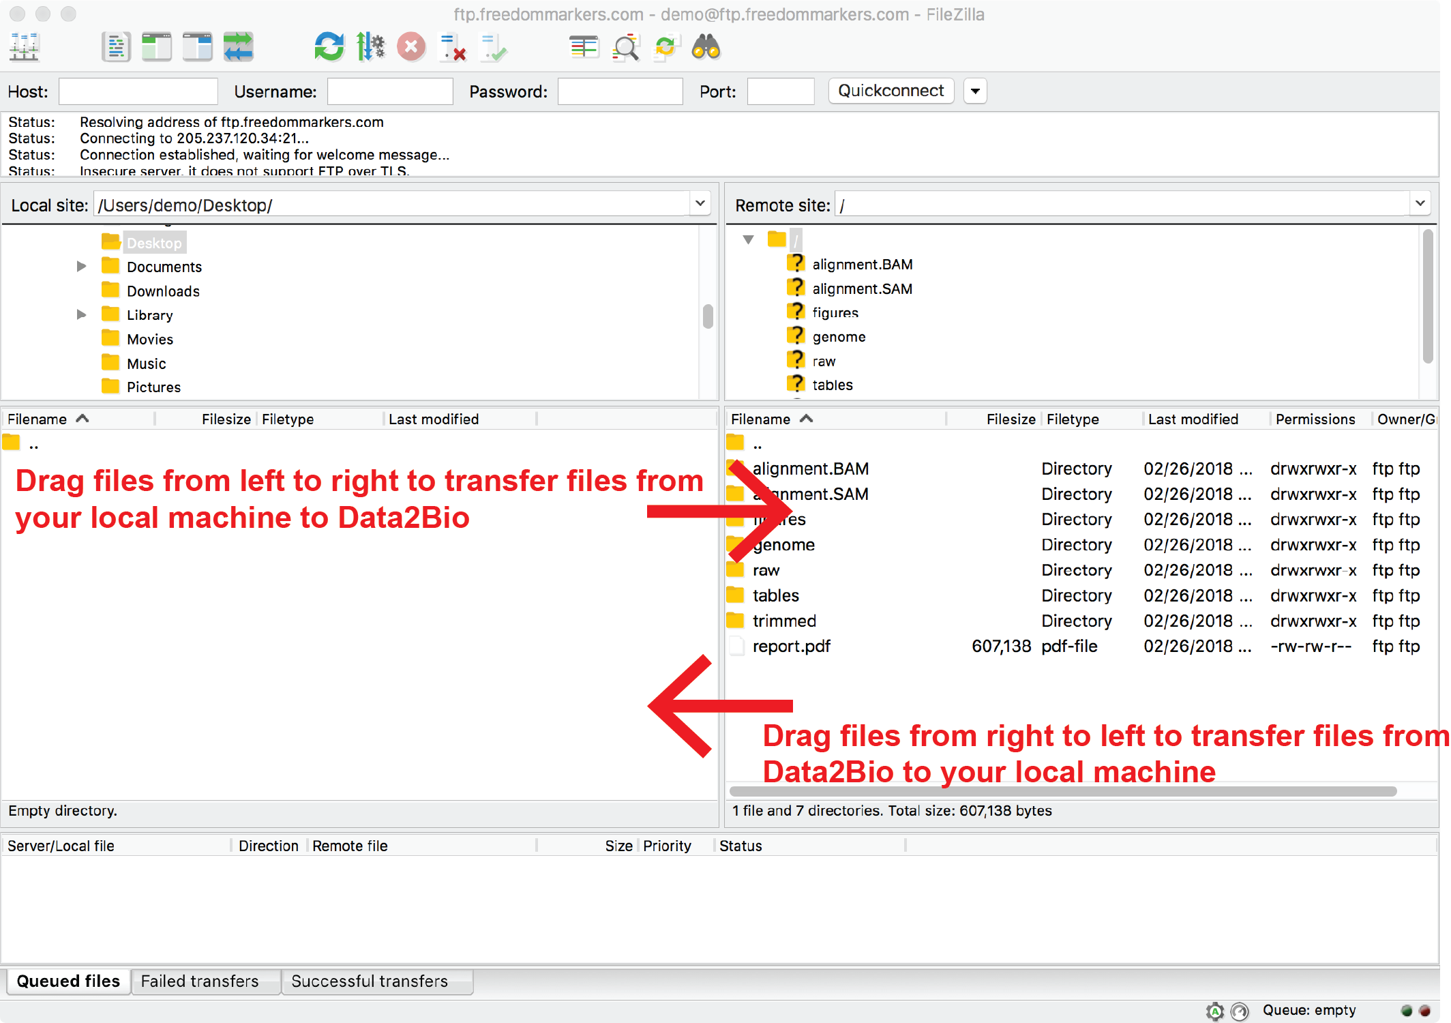Toggle directory comparison icon
1451x1023 pixels.
[625, 47]
